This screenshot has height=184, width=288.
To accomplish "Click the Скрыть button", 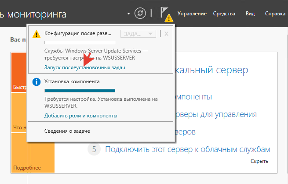I will tap(259, 161).
